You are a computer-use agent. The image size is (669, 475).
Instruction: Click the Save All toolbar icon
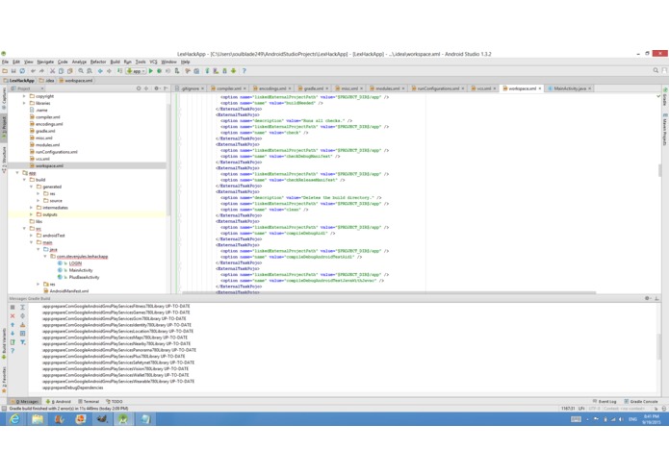(x=13, y=71)
